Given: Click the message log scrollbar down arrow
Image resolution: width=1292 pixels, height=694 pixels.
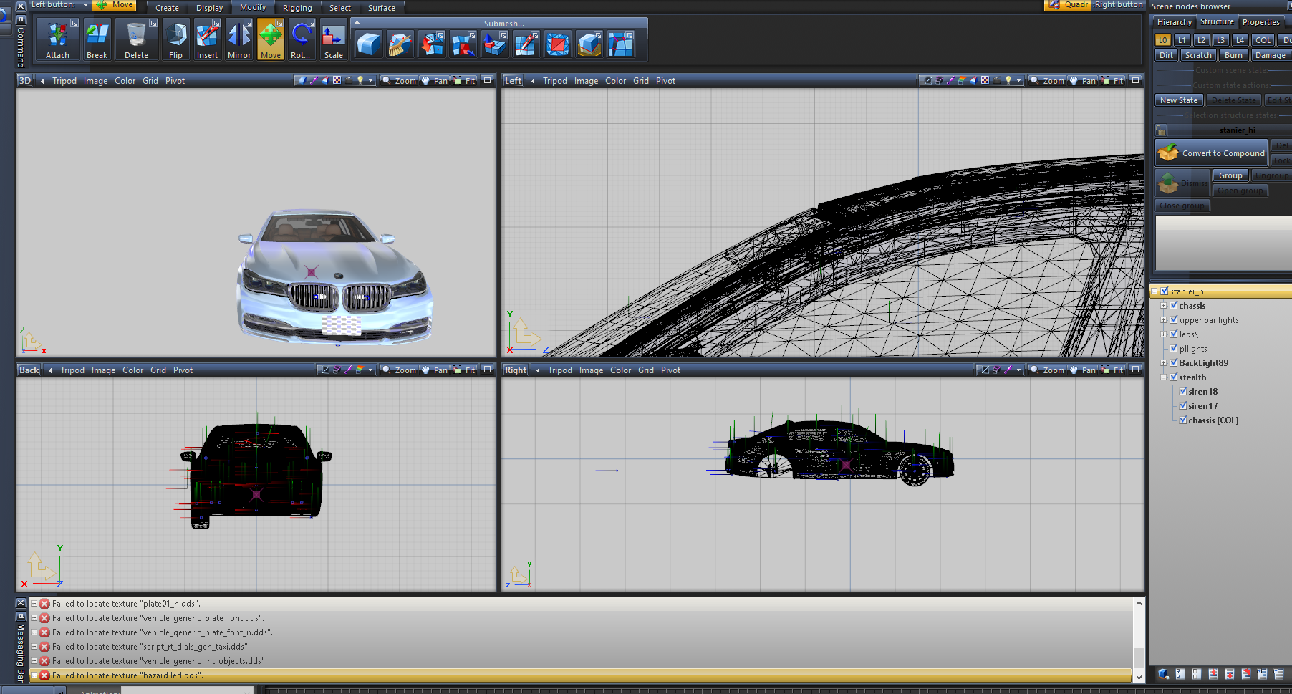Looking at the screenshot, I should pyautogui.click(x=1139, y=676).
